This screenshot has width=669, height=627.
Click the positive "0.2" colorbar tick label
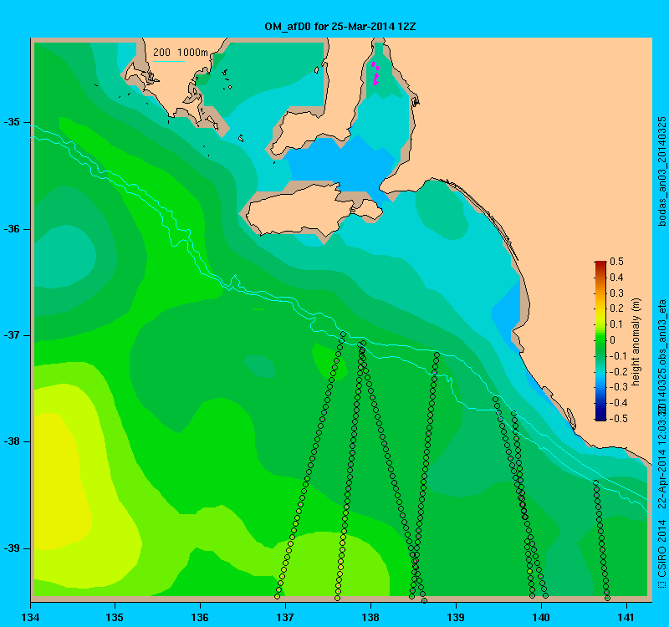tap(616, 308)
